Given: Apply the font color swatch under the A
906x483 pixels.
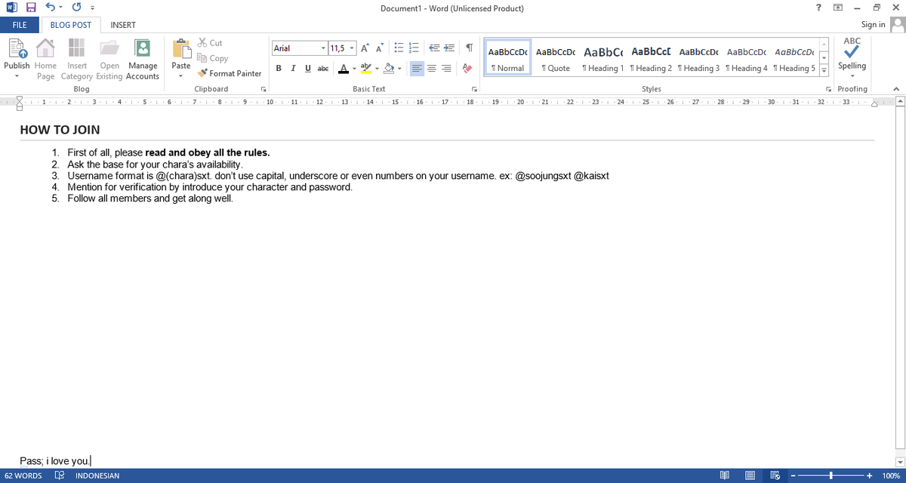Looking at the screenshot, I should click(x=343, y=68).
